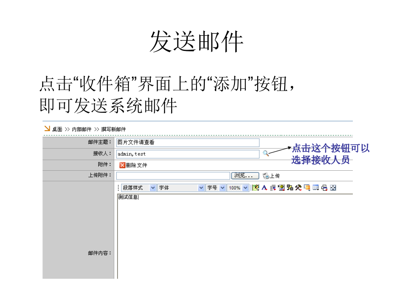Click the 测试信息 text in editor
Viewport: 393px width, 294px height.
point(128,197)
